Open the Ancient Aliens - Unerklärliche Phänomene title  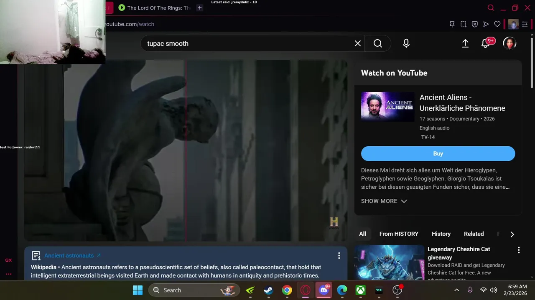pyautogui.click(x=462, y=103)
